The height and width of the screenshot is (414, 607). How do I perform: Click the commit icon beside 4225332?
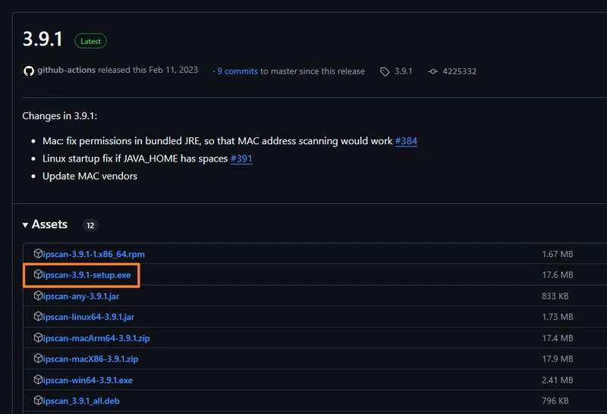pos(432,71)
